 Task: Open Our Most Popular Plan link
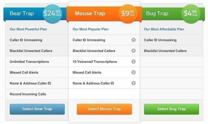click(90, 29)
